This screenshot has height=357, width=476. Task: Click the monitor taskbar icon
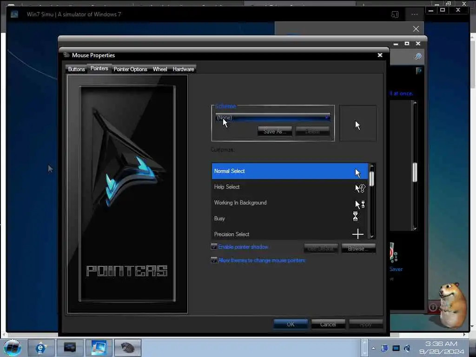pyautogui.click(x=70, y=348)
